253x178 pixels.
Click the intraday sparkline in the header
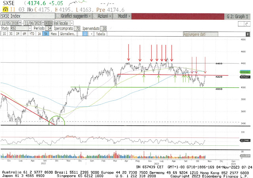coord(77,3)
